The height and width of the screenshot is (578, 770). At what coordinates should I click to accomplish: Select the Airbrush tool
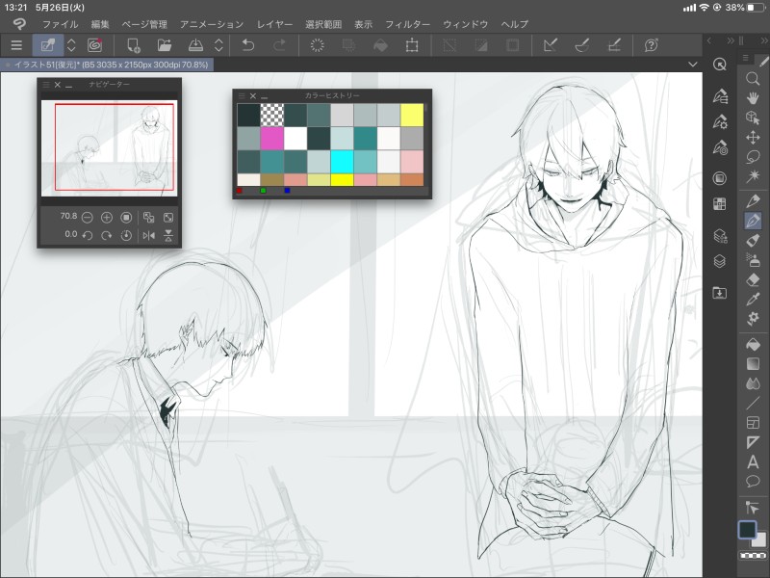coord(753,259)
